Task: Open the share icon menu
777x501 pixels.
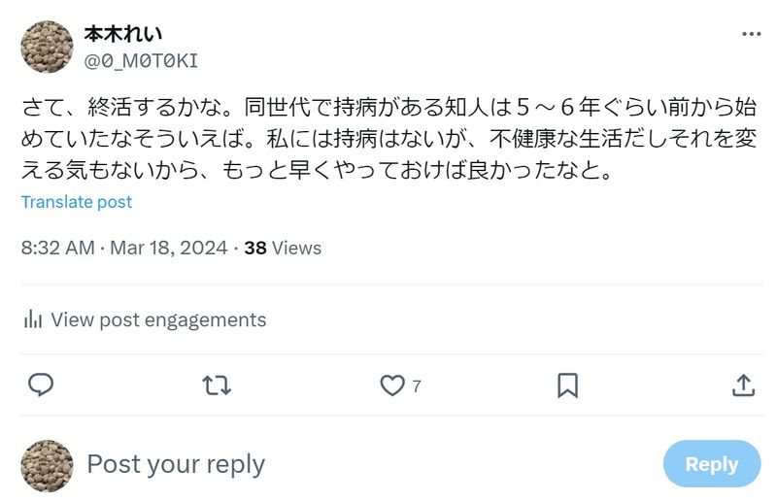Action: tap(743, 385)
